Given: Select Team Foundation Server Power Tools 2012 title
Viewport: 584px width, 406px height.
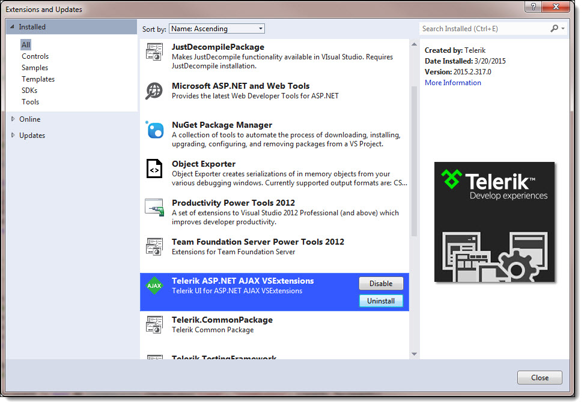Looking at the screenshot, I should tap(258, 242).
